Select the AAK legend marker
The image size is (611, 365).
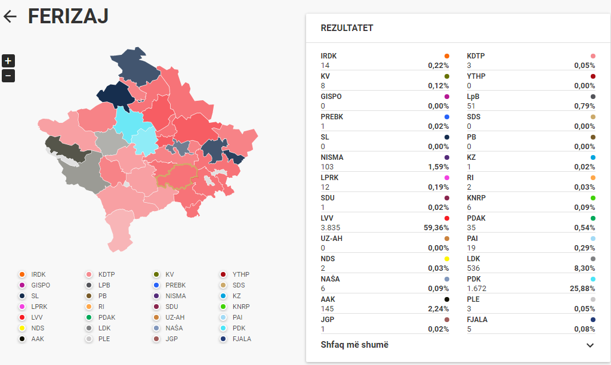(22, 339)
